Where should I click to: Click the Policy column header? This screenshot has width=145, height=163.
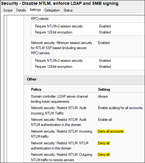[36, 89]
